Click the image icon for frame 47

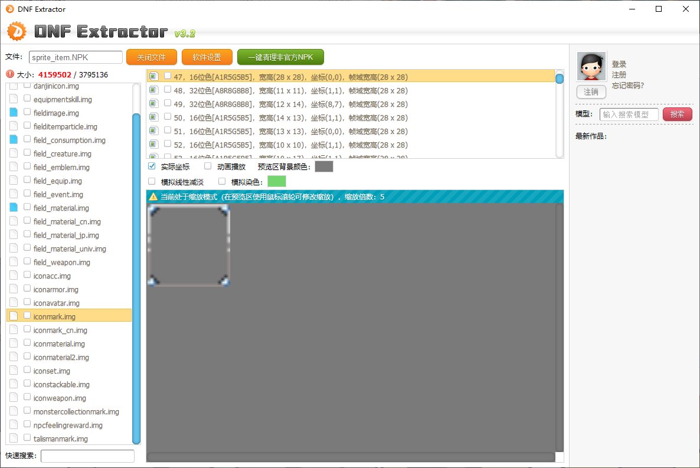(153, 76)
